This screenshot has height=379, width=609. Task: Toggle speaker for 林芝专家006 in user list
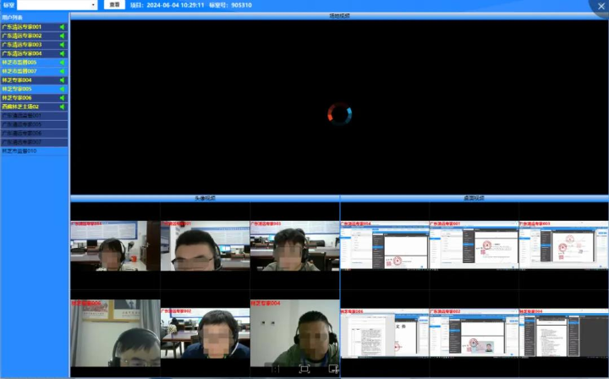point(62,98)
